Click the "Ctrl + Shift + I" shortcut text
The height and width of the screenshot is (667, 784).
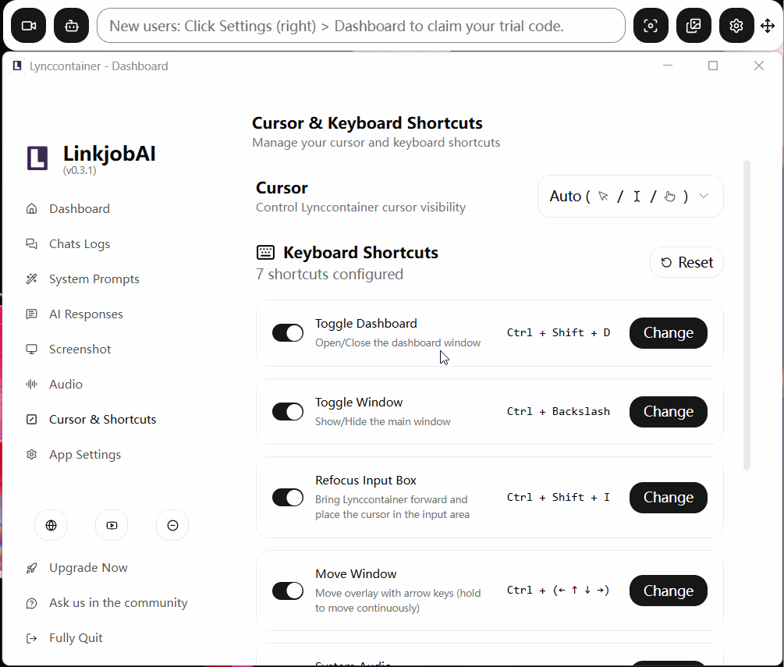(x=559, y=497)
